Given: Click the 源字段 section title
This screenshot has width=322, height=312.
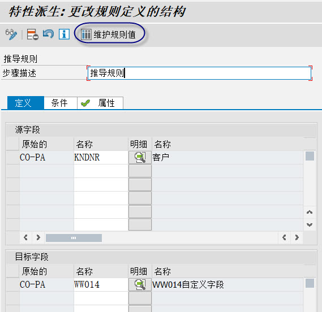Looking at the screenshot, I should pyautogui.click(x=27, y=130).
